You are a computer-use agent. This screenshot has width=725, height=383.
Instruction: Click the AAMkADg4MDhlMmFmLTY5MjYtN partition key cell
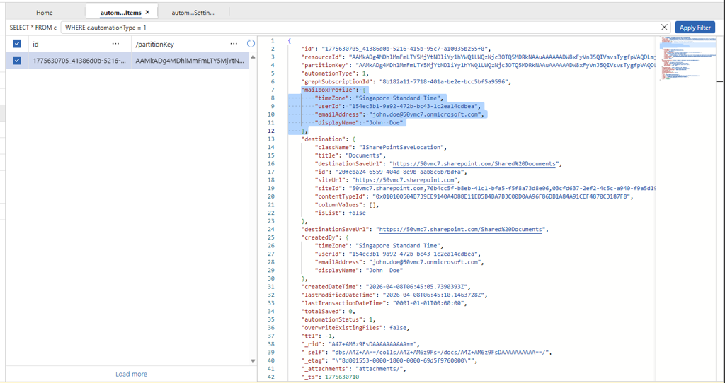tap(190, 61)
